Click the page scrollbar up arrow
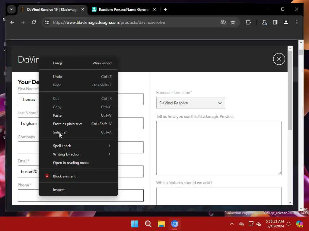This screenshot has height=231, width=309. point(301,42)
